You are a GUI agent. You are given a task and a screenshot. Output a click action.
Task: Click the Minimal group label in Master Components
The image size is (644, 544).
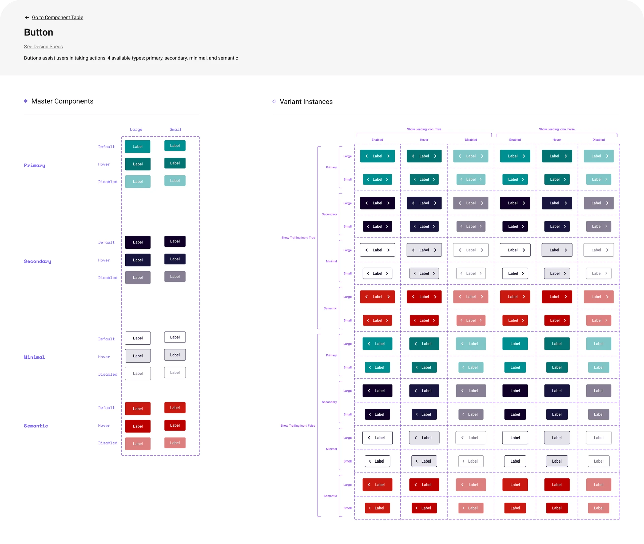(34, 357)
